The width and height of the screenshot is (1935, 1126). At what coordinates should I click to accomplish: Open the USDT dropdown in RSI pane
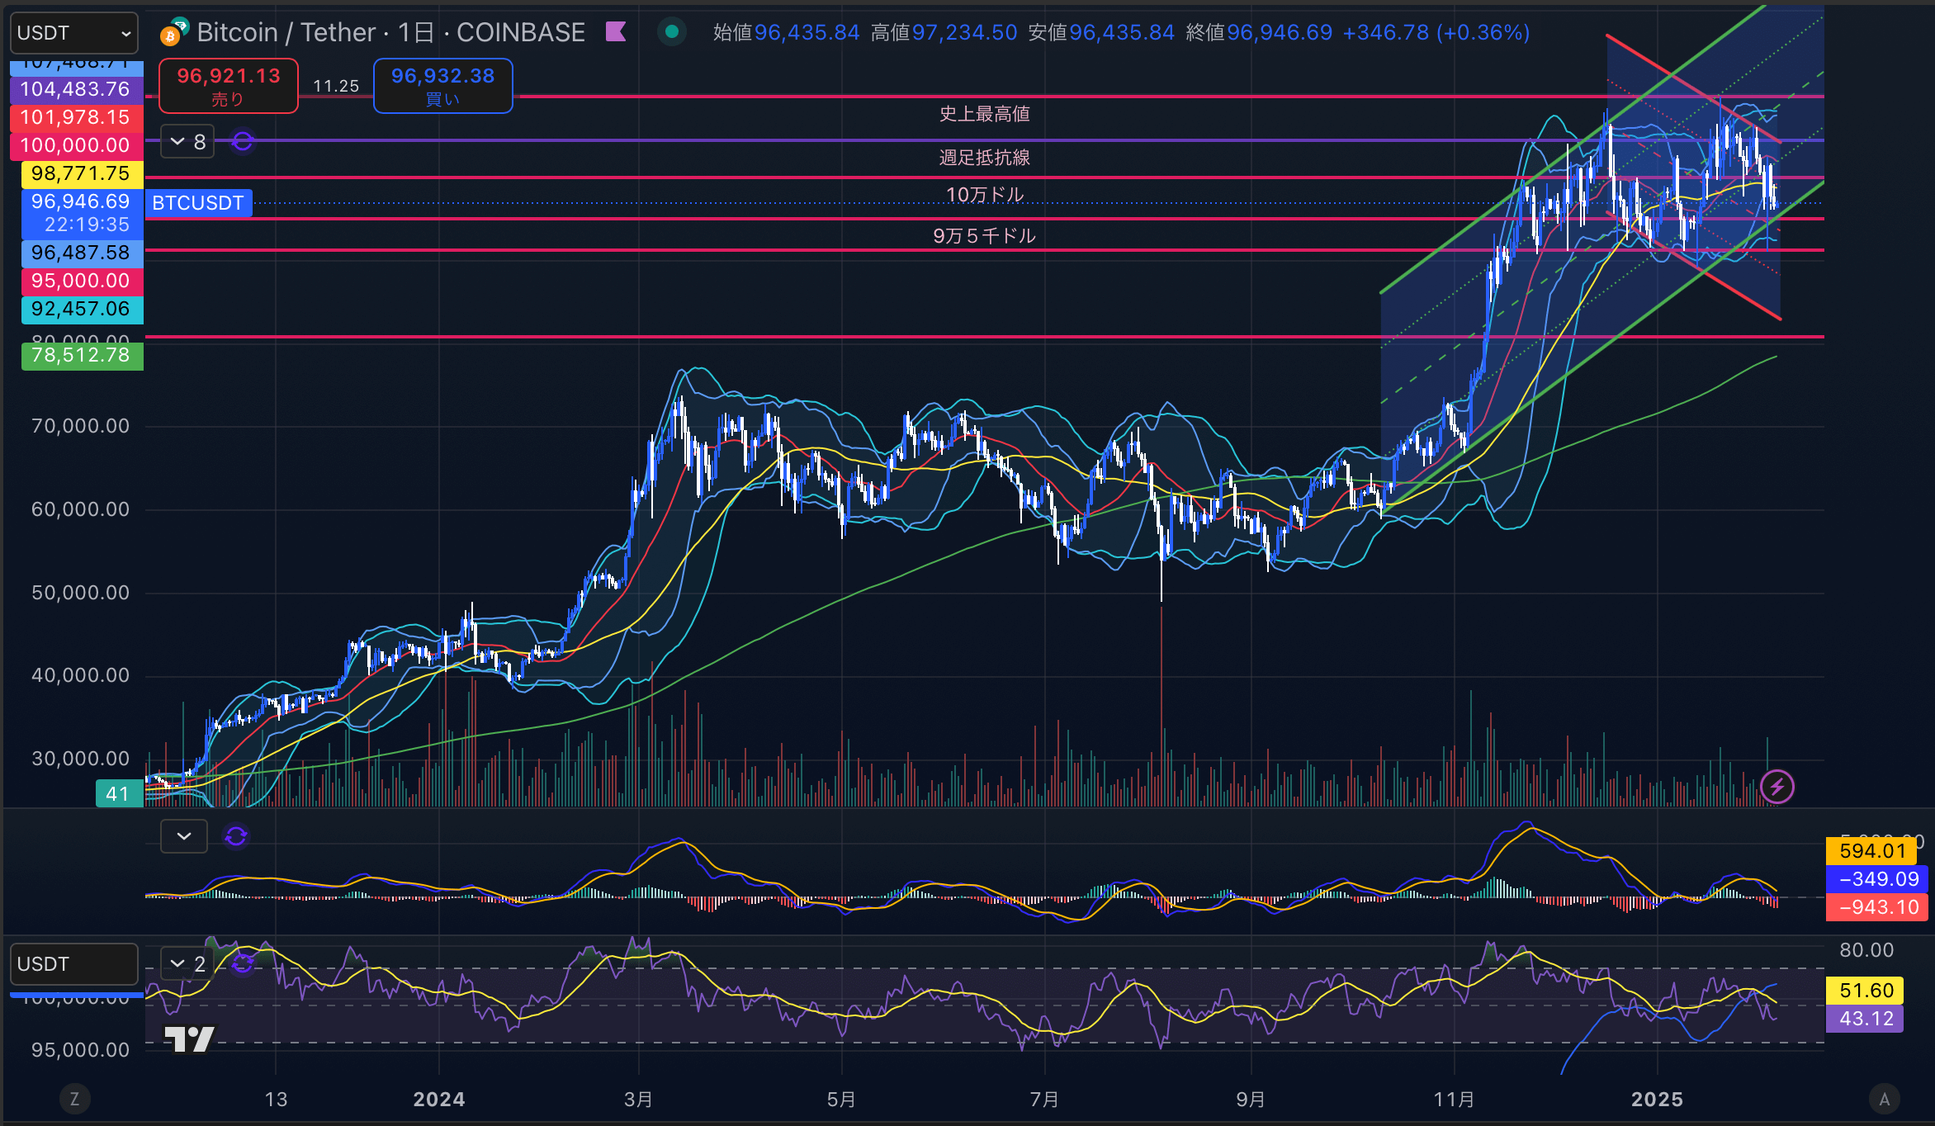pos(73,964)
